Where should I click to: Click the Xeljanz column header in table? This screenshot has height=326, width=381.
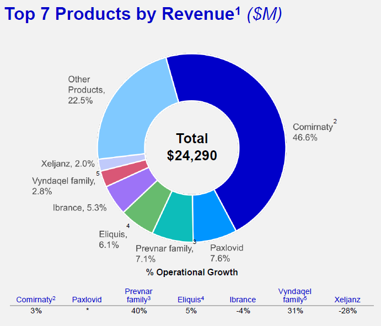347,300
